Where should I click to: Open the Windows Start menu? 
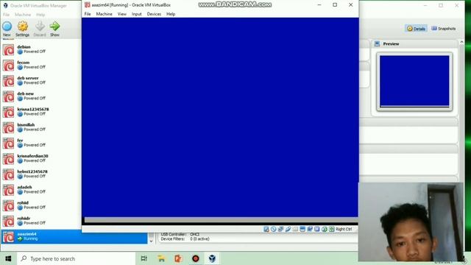pos(8,258)
